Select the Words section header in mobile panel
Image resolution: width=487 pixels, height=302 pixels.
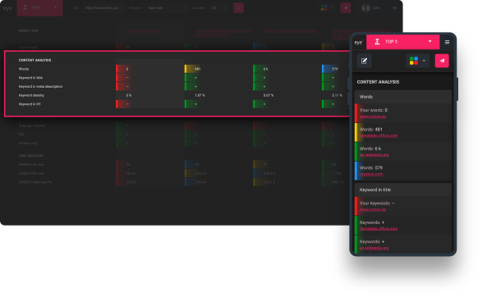coord(403,97)
